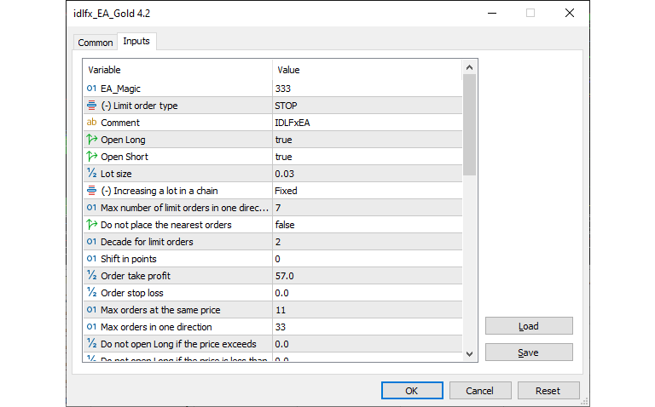Screen dimensions: 655x407
Task: Switch to the Common tab
Action: [x=95, y=43]
